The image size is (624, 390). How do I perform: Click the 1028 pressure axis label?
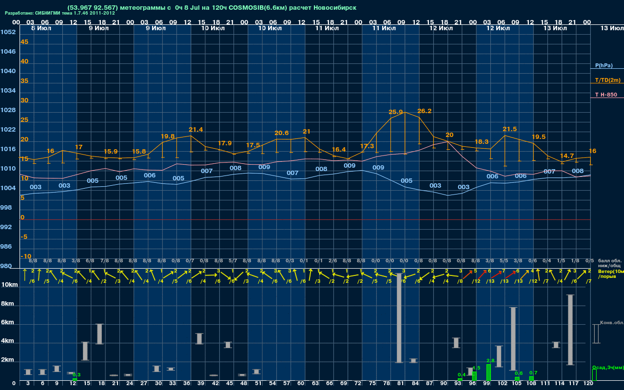[8, 110]
